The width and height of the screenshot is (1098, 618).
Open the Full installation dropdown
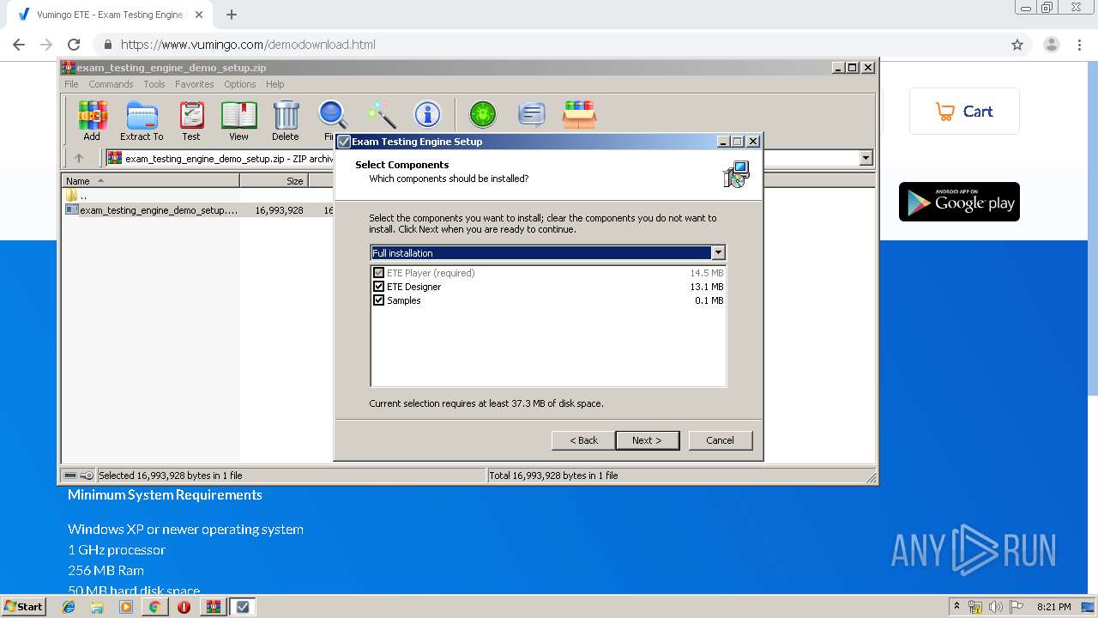pos(719,252)
